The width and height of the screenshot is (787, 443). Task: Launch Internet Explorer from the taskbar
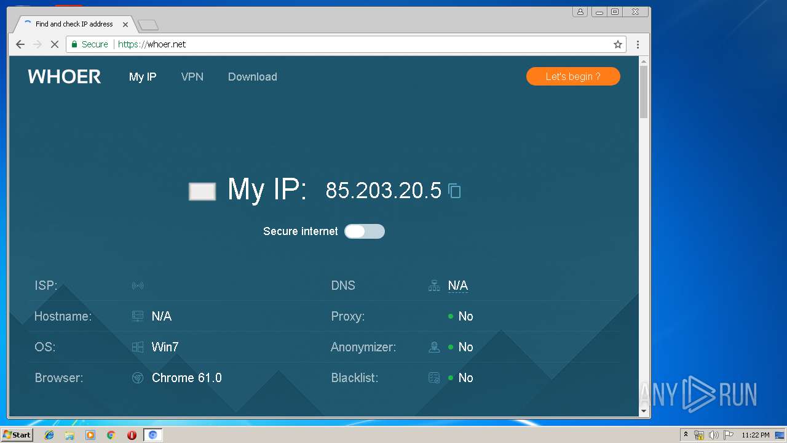(49, 435)
